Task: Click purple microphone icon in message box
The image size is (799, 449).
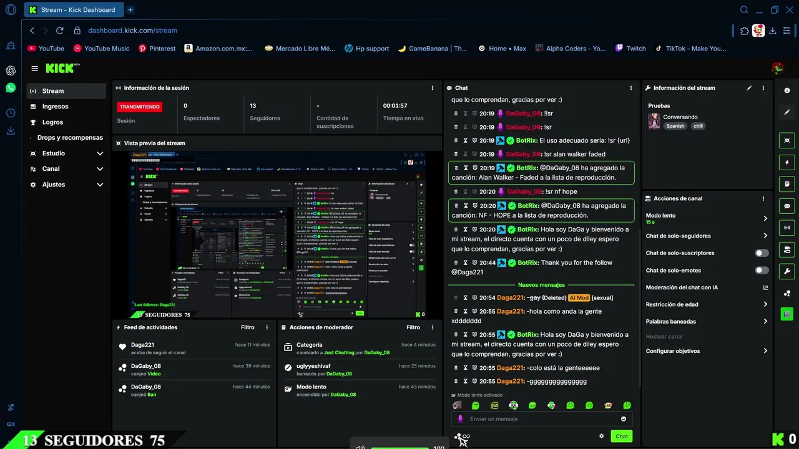Action: click(461, 418)
